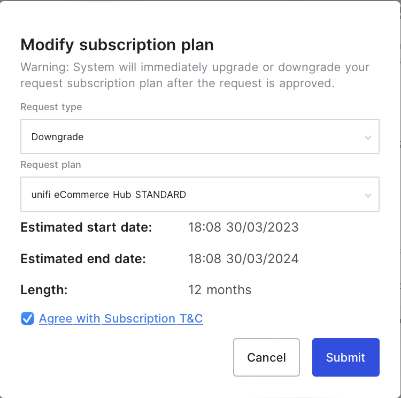
Task: Click the Modify subscription plan heading
Action: pyautogui.click(x=117, y=45)
